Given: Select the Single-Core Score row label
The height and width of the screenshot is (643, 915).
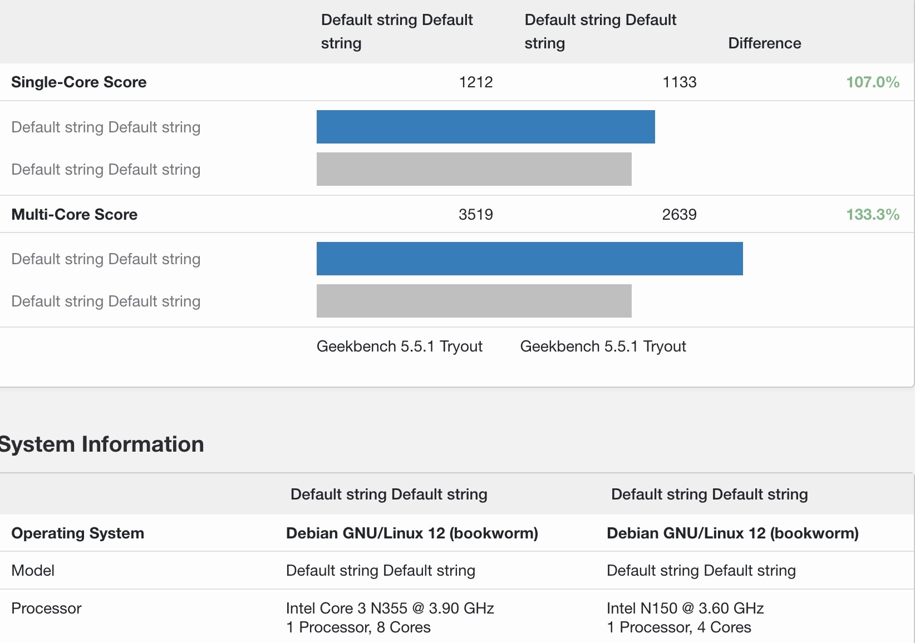Looking at the screenshot, I should pyautogui.click(x=78, y=82).
